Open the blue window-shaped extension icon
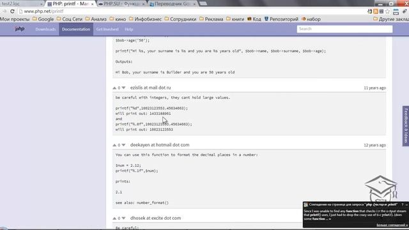 point(396,11)
